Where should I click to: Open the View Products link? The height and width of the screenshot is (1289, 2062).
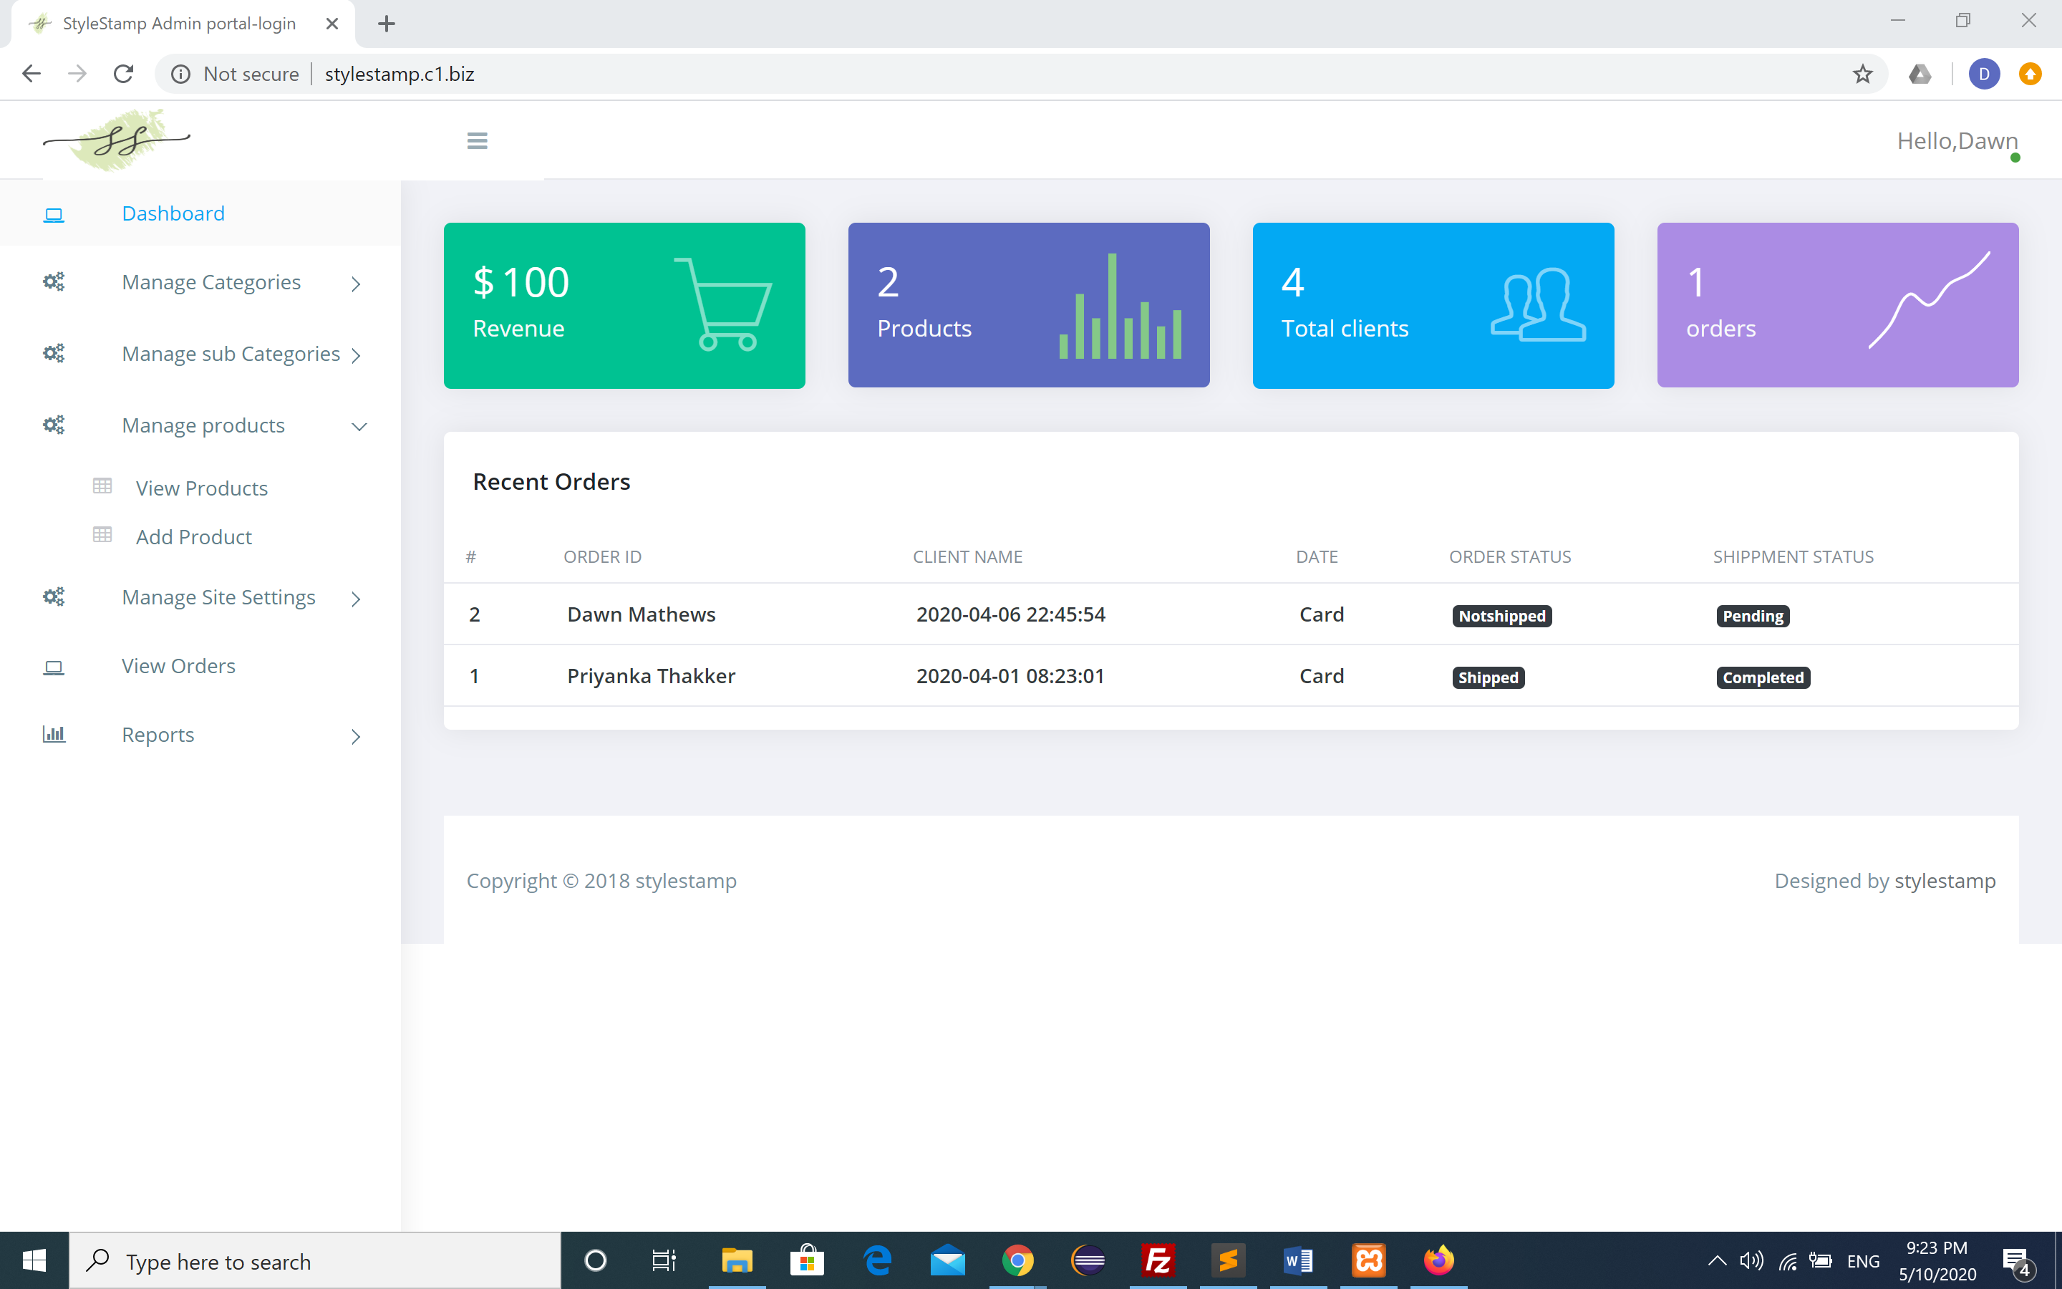pos(201,488)
